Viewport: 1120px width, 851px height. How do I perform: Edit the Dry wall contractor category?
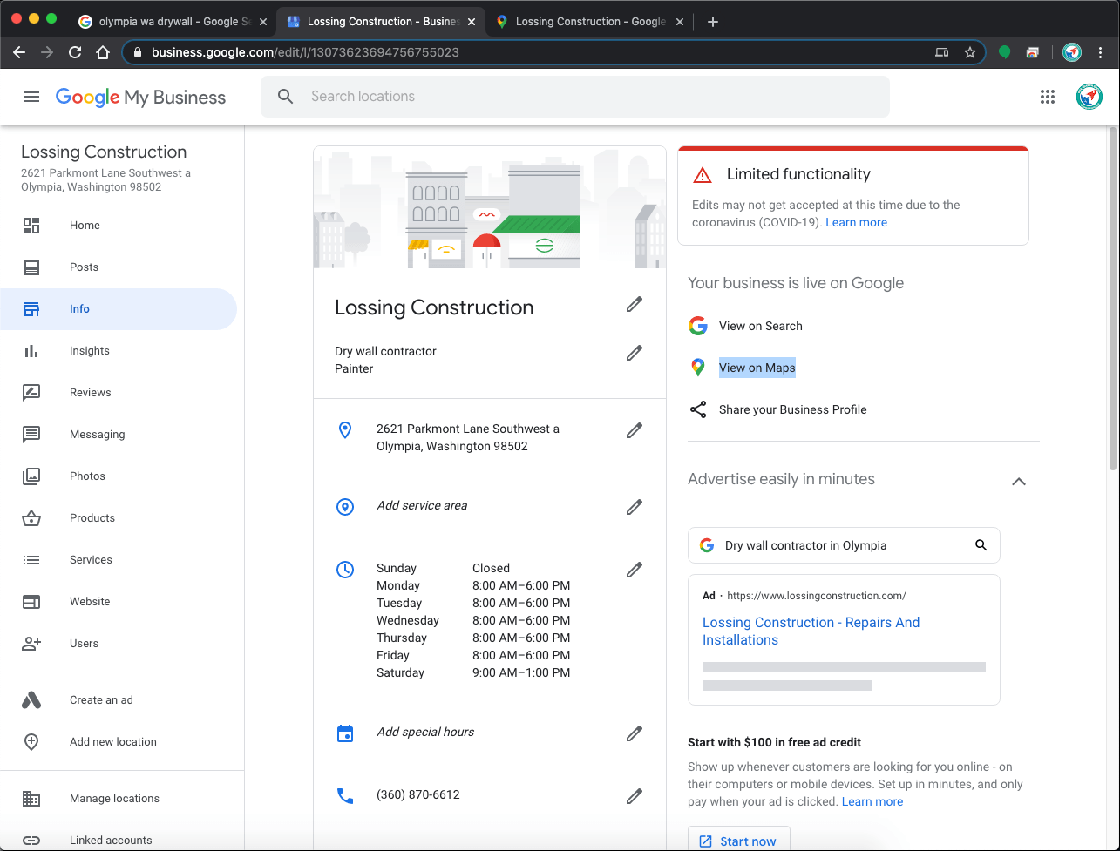pos(635,353)
